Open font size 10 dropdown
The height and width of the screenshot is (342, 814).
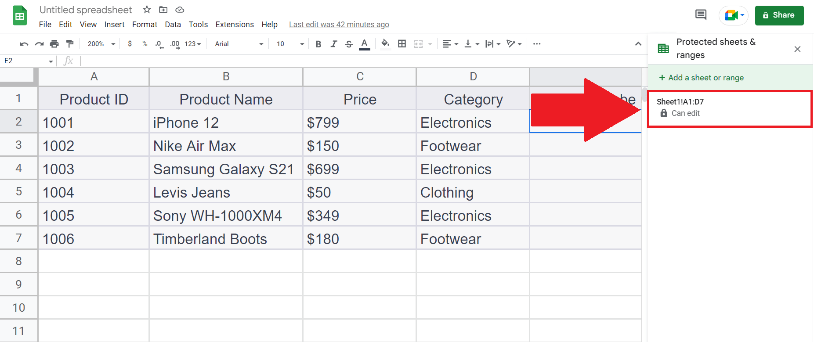pyautogui.click(x=290, y=44)
